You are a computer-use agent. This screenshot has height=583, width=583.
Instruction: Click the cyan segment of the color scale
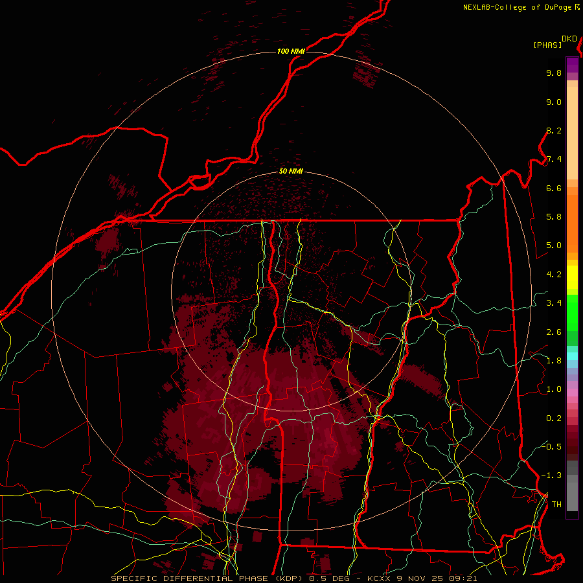[572, 356]
